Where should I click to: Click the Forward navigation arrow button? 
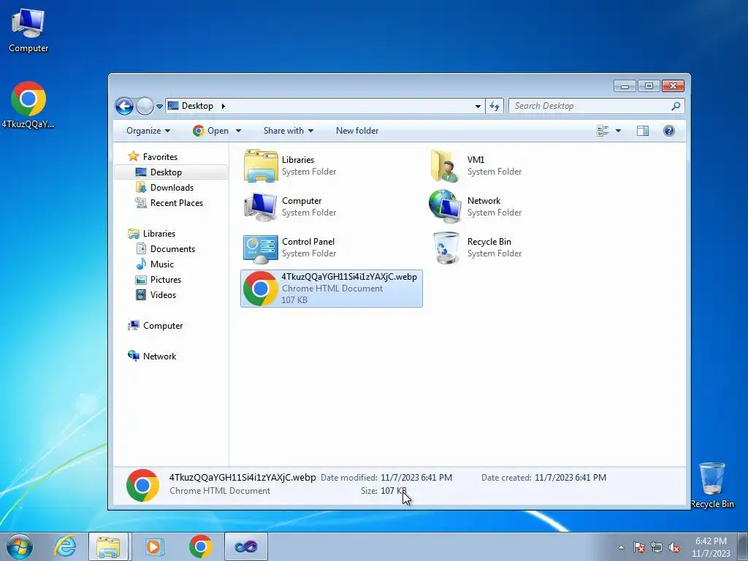(145, 106)
